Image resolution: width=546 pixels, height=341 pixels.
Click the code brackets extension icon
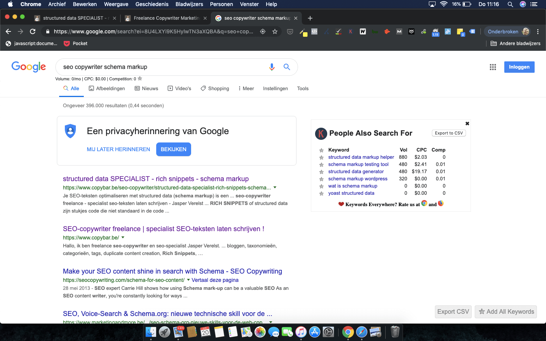314,31
